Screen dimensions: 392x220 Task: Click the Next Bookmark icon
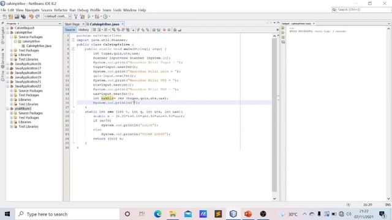coord(143,30)
